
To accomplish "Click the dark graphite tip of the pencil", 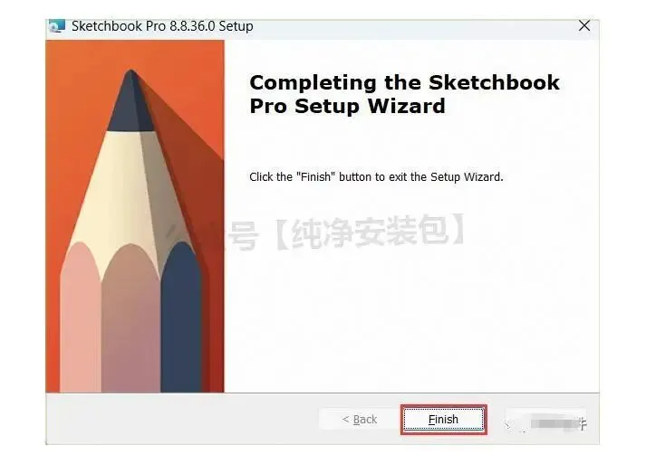I will click(130, 103).
